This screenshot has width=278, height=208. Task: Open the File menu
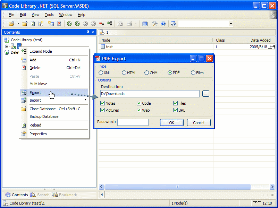[11, 15]
